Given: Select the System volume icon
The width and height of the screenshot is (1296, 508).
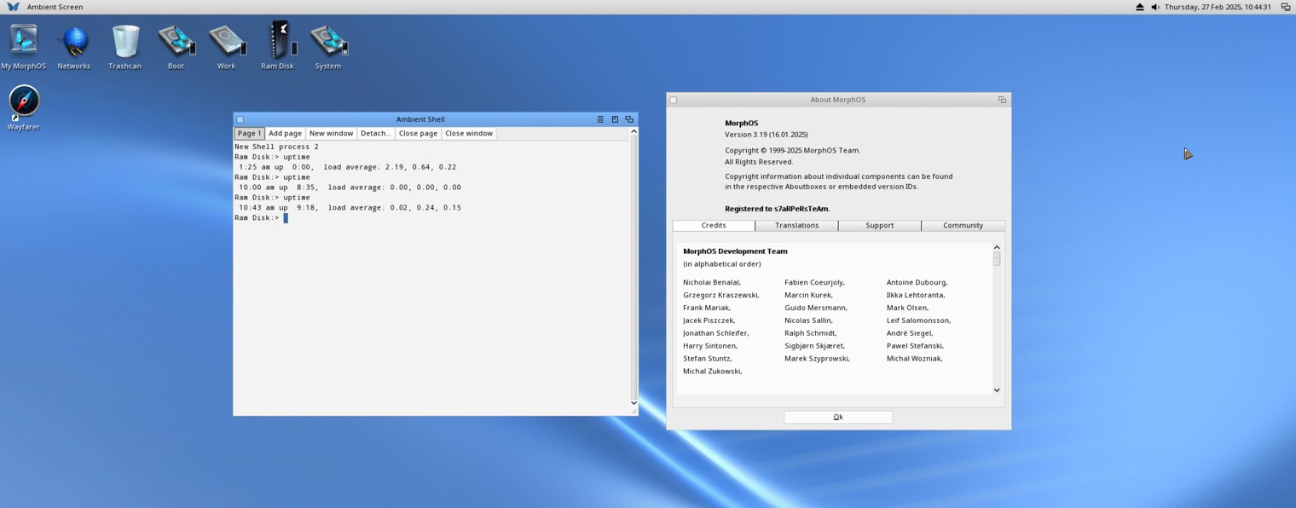Looking at the screenshot, I should [x=328, y=46].
